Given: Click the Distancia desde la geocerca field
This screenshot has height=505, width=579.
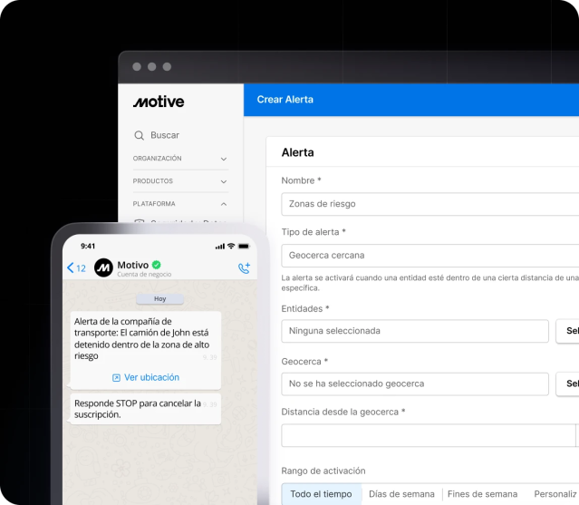Looking at the screenshot, I should 428,435.
